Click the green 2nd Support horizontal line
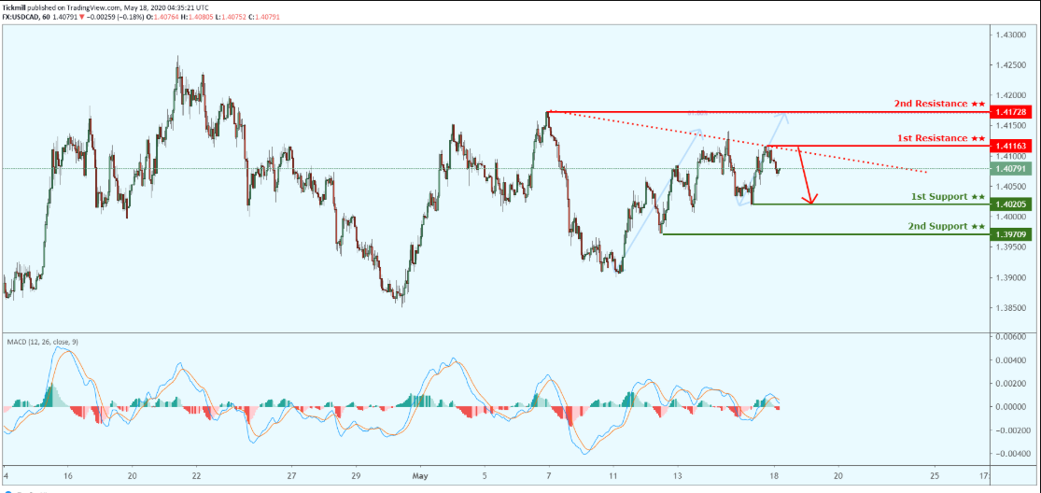The height and width of the screenshot is (493, 1041). [824, 234]
